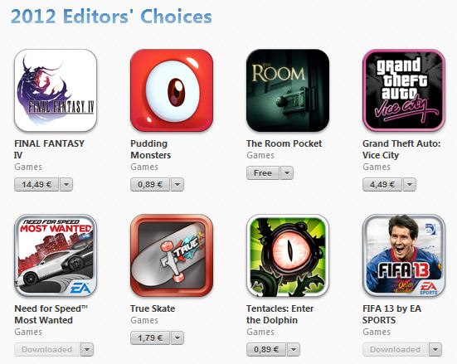Expand dropdown arrow beside Tentacles 0,89 € price
The width and height of the screenshot is (457, 364).
pos(294,349)
